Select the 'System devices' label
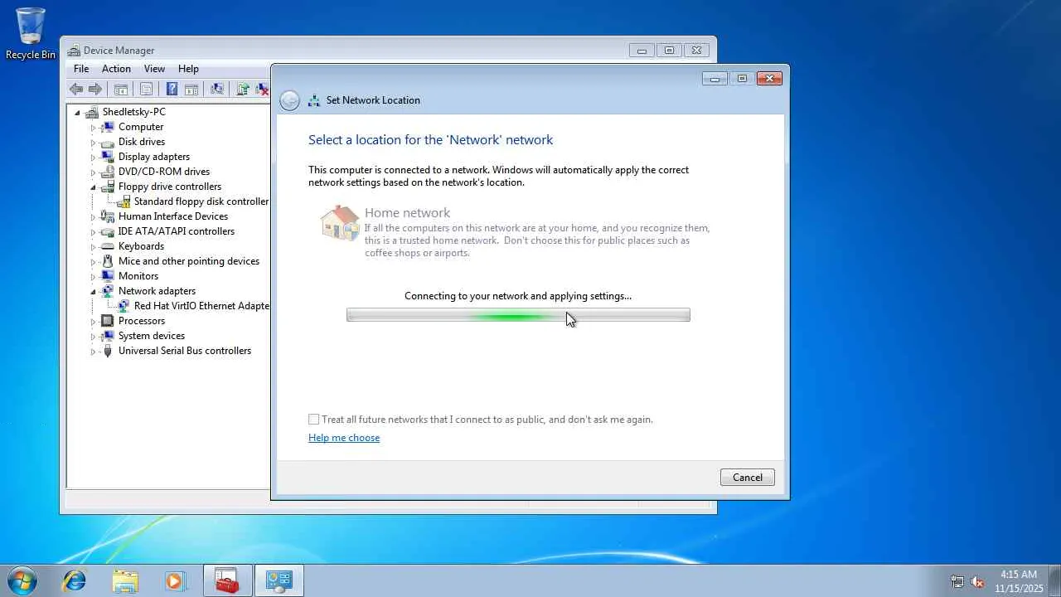 [152, 336]
